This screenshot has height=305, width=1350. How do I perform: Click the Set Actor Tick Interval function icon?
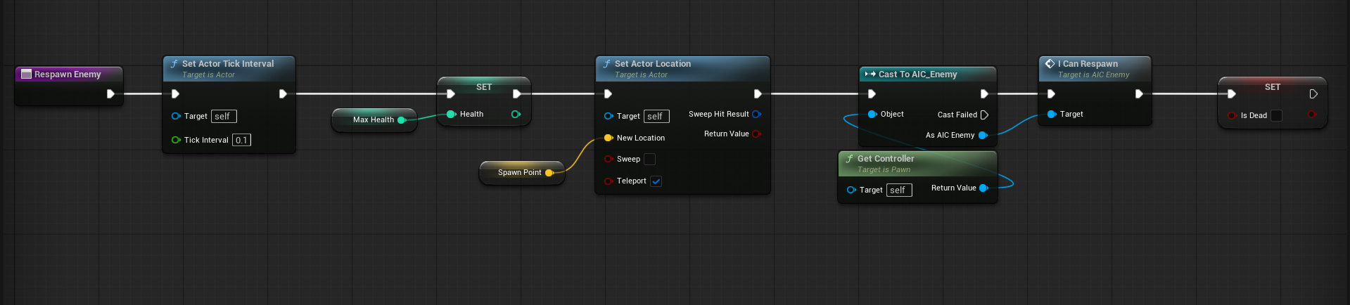[x=174, y=63]
